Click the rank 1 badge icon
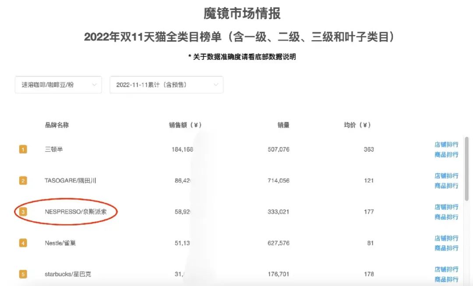 click(23, 150)
